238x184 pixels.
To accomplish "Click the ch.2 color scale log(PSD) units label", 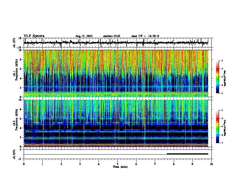I will (x=225, y=128).
